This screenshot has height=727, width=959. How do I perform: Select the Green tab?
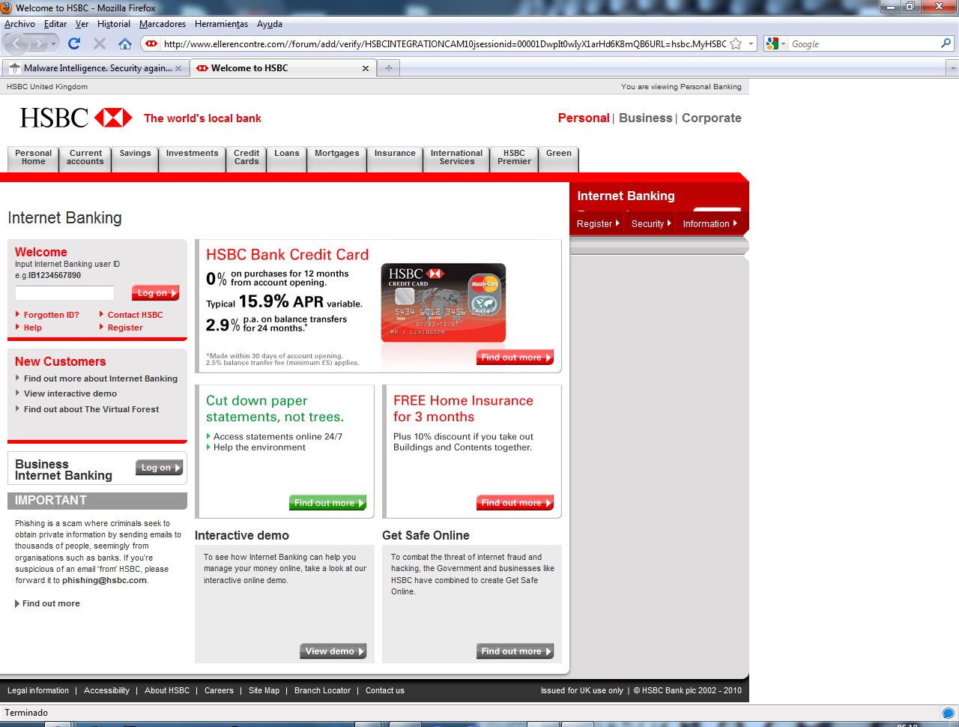(558, 159)
